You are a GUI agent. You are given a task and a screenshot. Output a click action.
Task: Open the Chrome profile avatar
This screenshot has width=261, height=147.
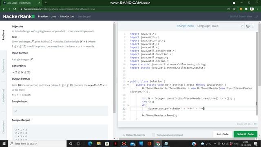pyautogui.click(x=252, y=9)
